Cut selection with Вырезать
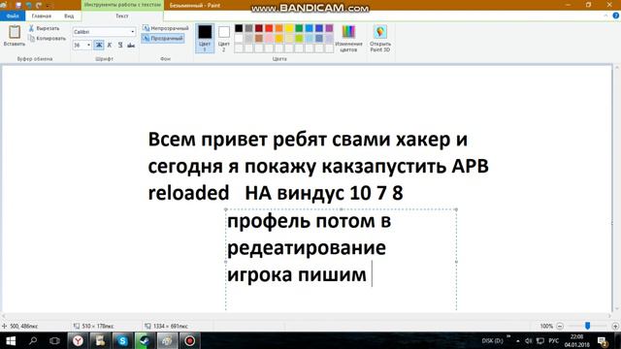Image resolution: width=621 pixels, height=349 pixels. pos(44,28)
